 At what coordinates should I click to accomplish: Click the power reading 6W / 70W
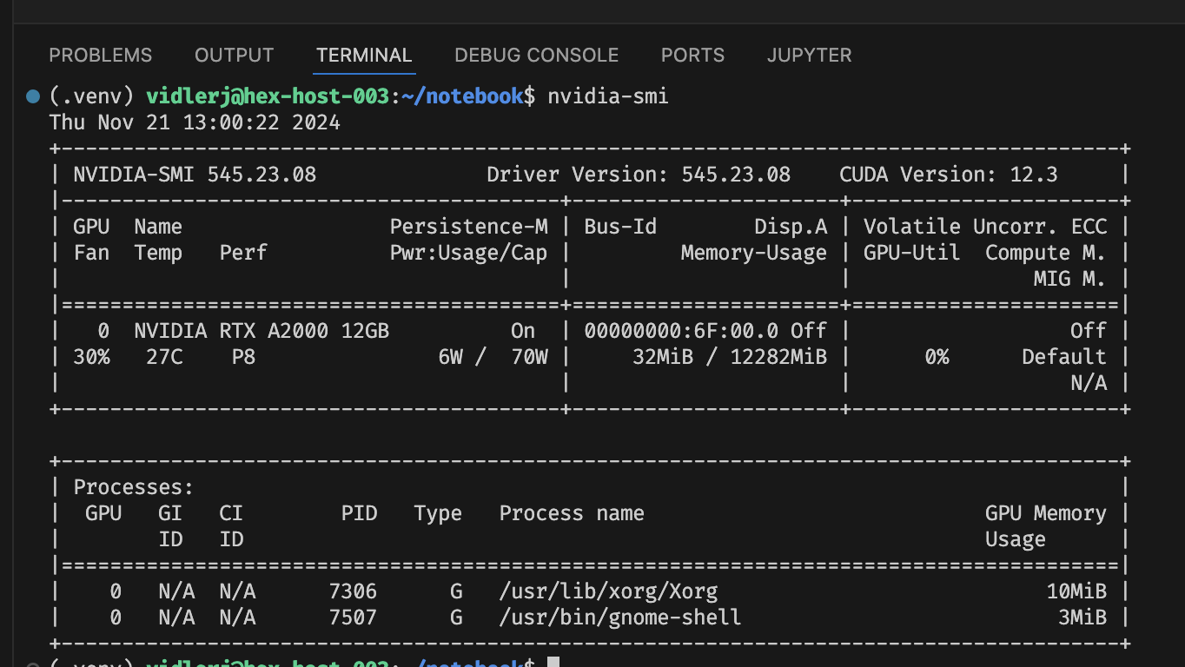(x=493, y=357)
